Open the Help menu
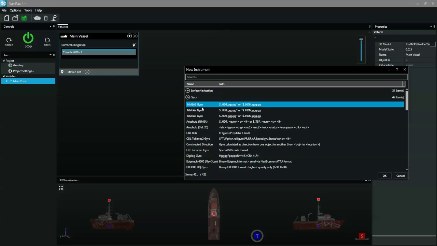Viewport: 437px width, 246px height. coord(39,10)
